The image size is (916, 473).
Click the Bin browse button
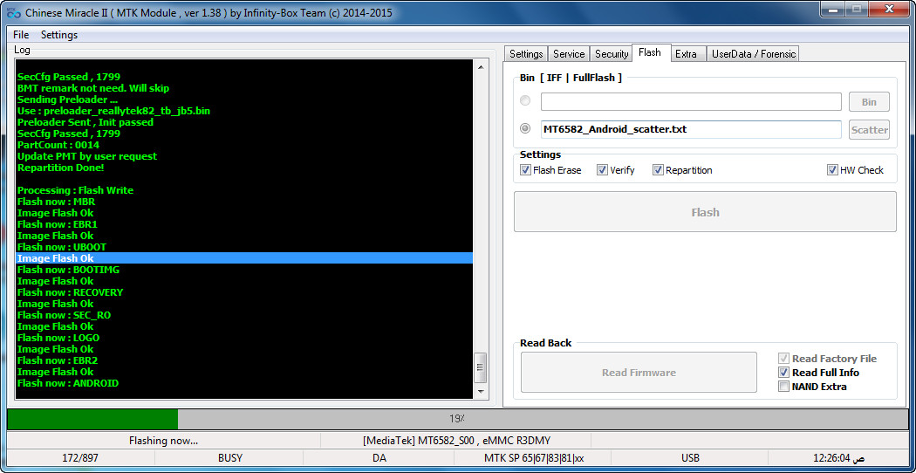coord(869,102)
